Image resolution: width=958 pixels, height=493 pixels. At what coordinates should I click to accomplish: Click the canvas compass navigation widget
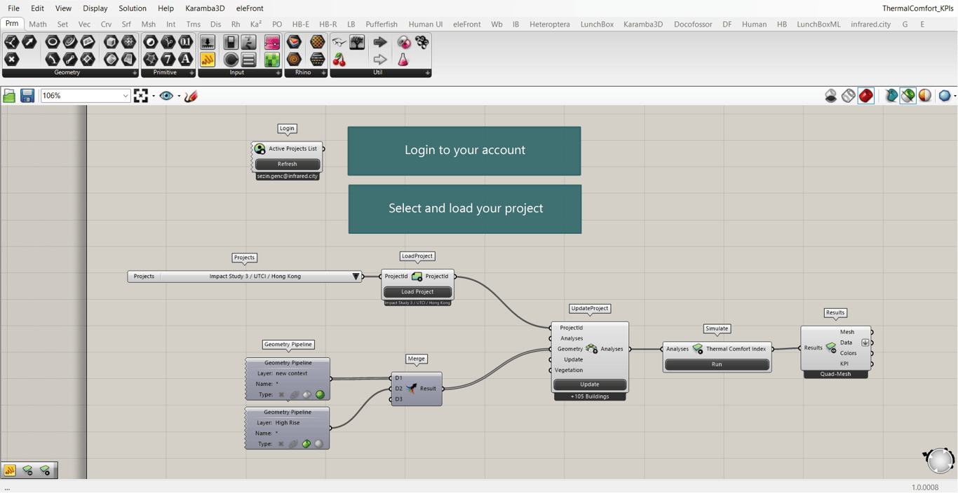940,460
